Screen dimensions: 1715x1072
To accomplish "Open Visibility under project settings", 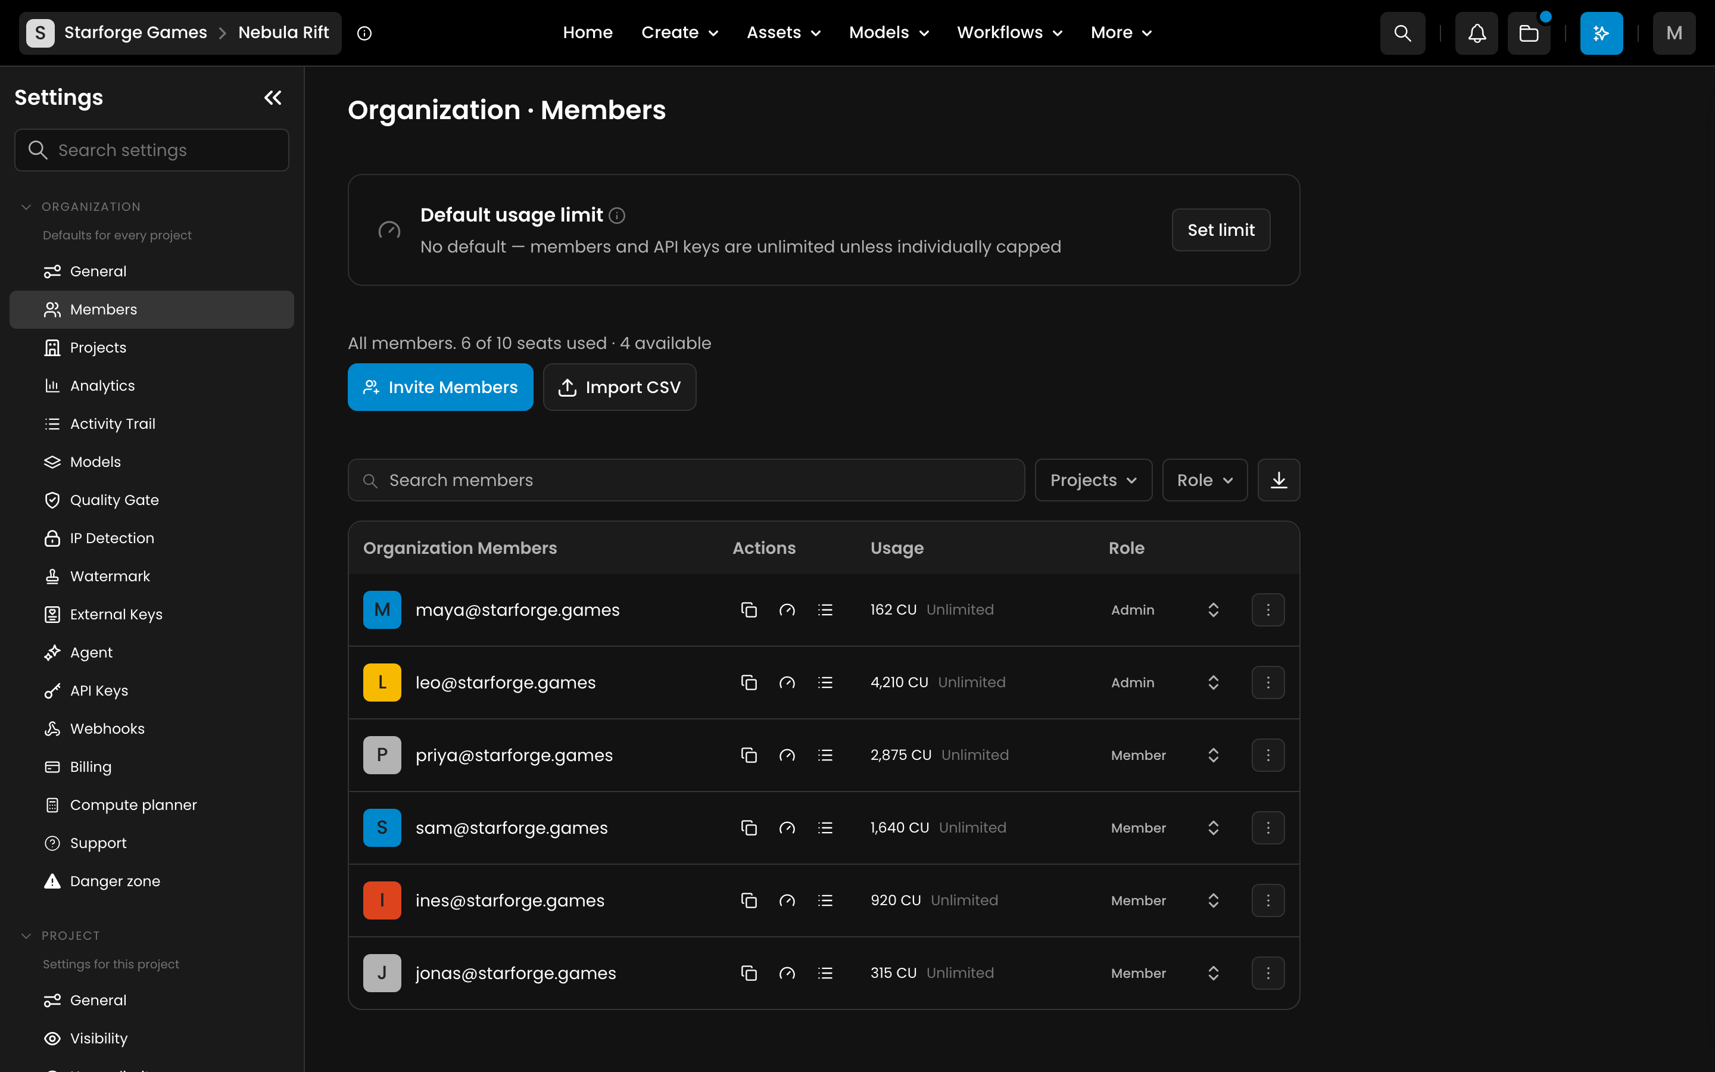I will pos(152,1039).
